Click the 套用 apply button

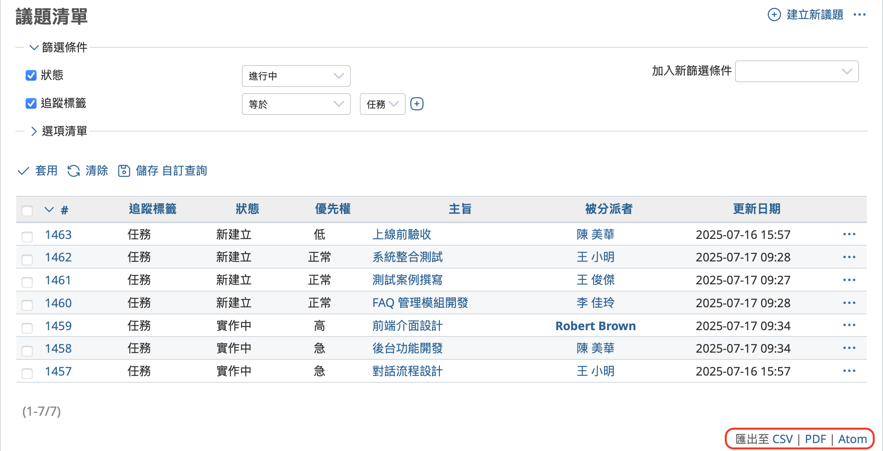[38, 171]
